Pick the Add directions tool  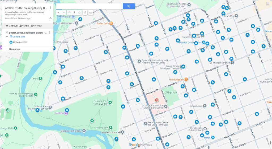[85, 12]
